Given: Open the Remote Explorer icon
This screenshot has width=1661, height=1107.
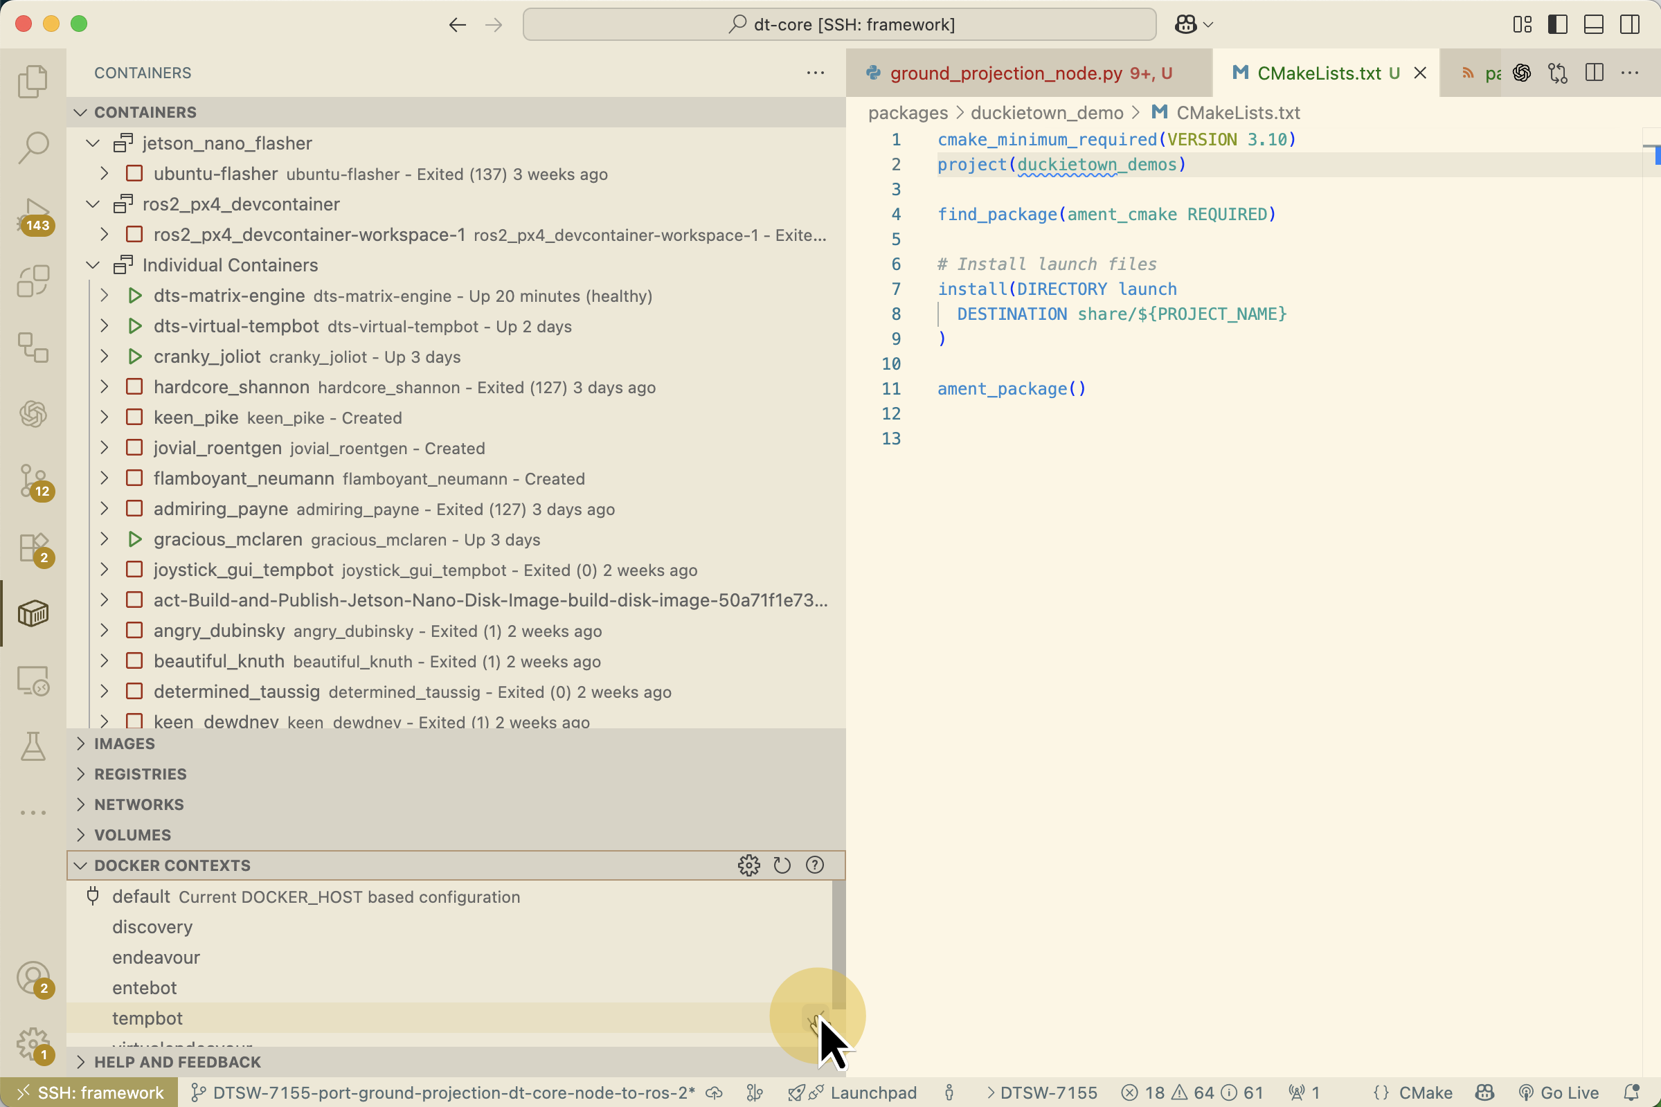Looking at the screenshot, I should (33, 681).
